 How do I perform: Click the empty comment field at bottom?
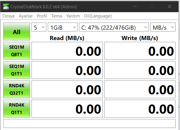click(x=89, y=123)
